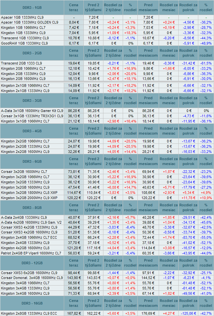Click Pred mesiacom header in DDR3 - 16GB section

148,303
